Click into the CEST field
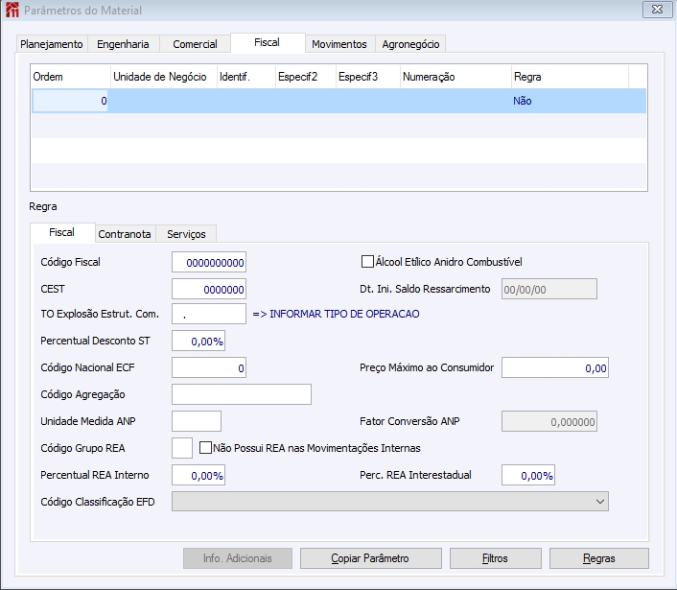This screenshot has height=590, width=677. [x=209, y=289]
